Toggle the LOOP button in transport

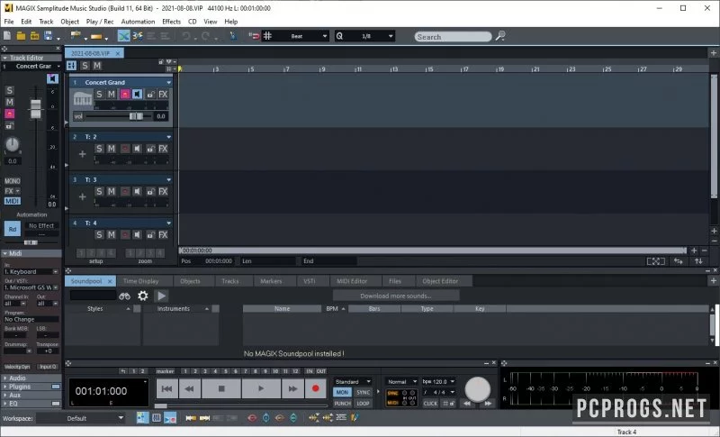(363, 404)
